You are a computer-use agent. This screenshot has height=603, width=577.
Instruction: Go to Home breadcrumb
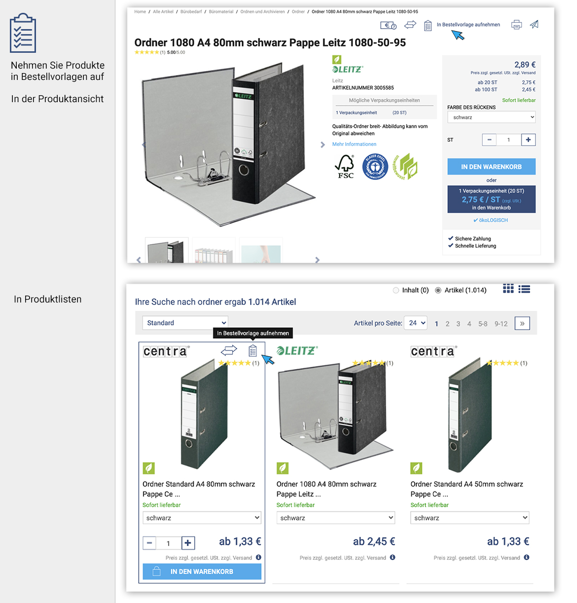click(x=140, y=11)
